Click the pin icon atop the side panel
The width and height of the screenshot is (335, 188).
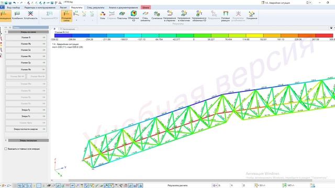click(x=10, y=27)
